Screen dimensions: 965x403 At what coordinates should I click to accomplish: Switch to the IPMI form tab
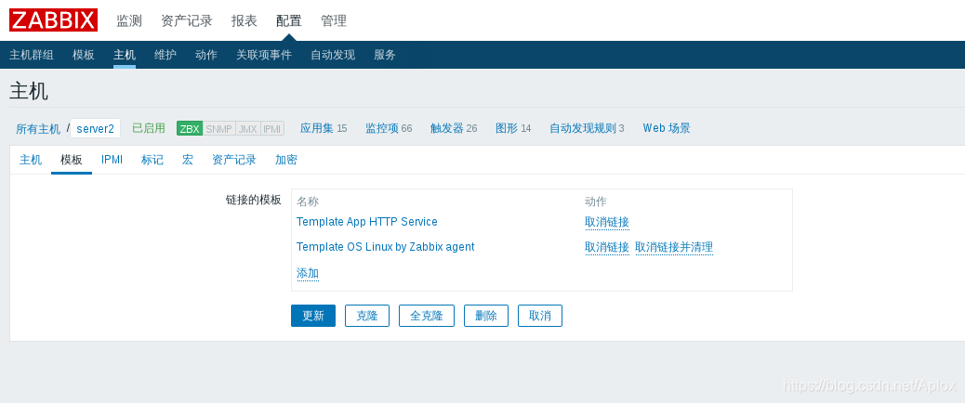112,160
